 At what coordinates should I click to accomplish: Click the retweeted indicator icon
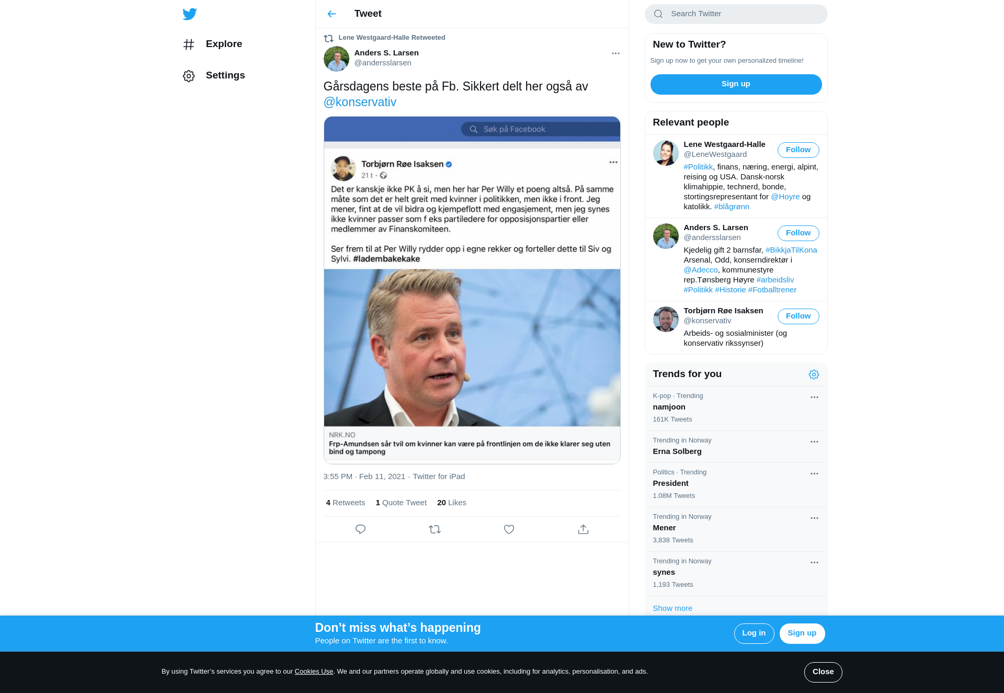[x=328, y=38]
